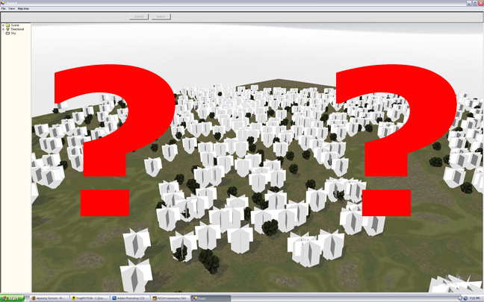Minimize the Form1 window
The image size is (484, 302).
click(x=470, y=3)
